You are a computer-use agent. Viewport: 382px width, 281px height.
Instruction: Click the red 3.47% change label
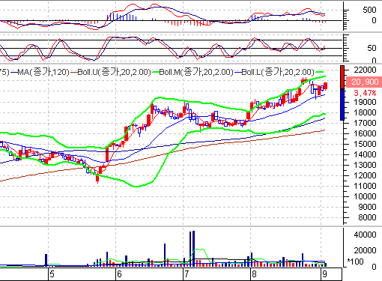tap(365, 93)
